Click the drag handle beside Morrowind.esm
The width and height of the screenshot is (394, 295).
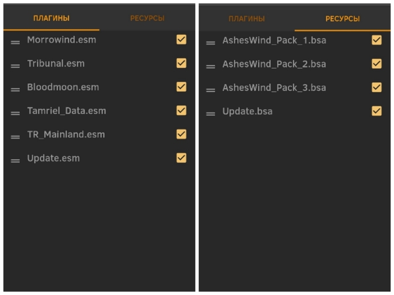15,42
